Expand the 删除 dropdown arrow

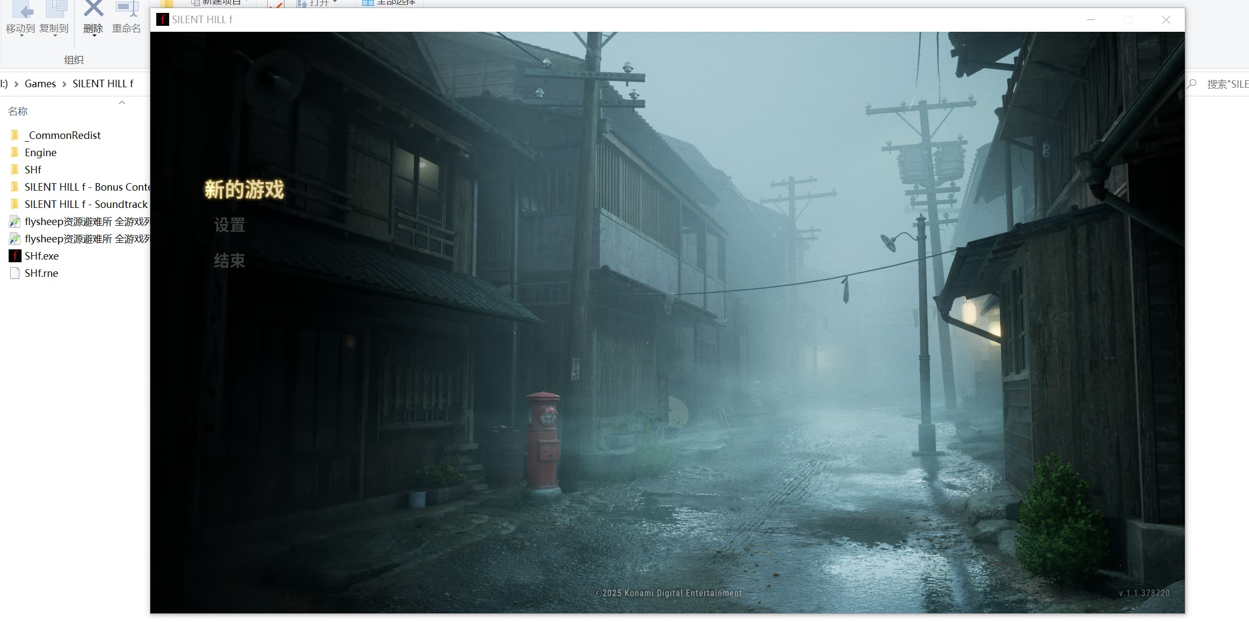(94, 36)
